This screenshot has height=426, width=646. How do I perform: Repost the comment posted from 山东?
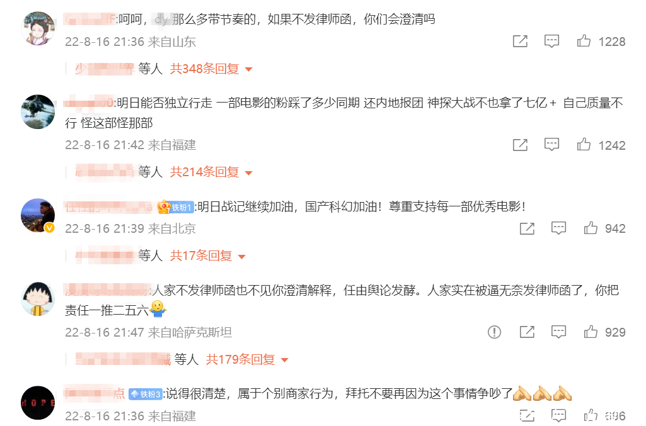521,41
